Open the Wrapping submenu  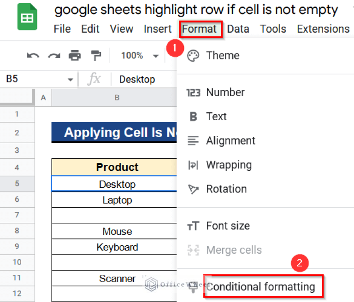point(229,165)
